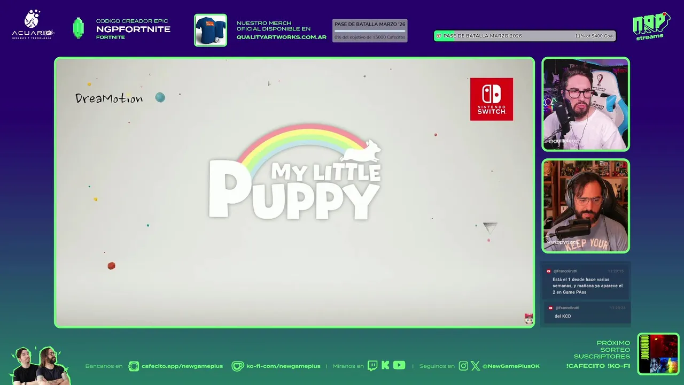Click the chat message about Game Pass
This screenshot has width=684, height=385.
pos(587,286)
